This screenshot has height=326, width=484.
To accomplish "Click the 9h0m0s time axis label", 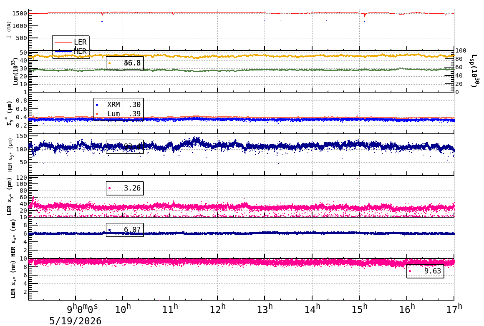I will click(x=83, y=309).
